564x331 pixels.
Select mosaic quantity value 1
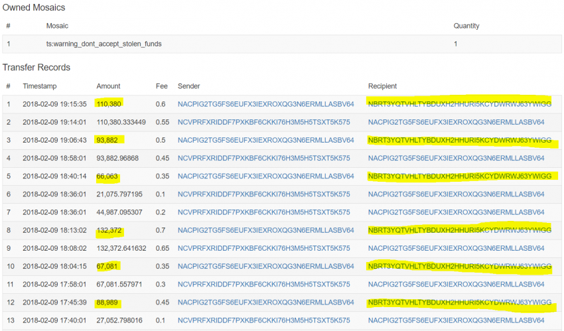coord(455,44)
